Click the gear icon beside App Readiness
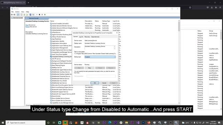Image resolution: width=223 pixels, height=125 pixels. tap(51, 39)
